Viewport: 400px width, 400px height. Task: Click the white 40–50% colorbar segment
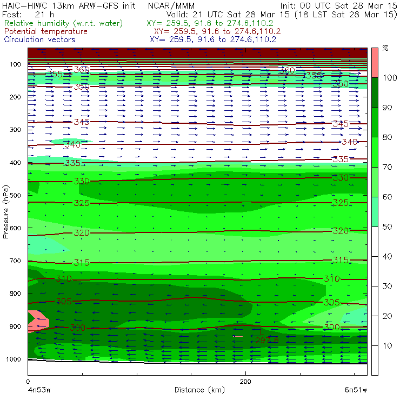[x=375, y=242]
